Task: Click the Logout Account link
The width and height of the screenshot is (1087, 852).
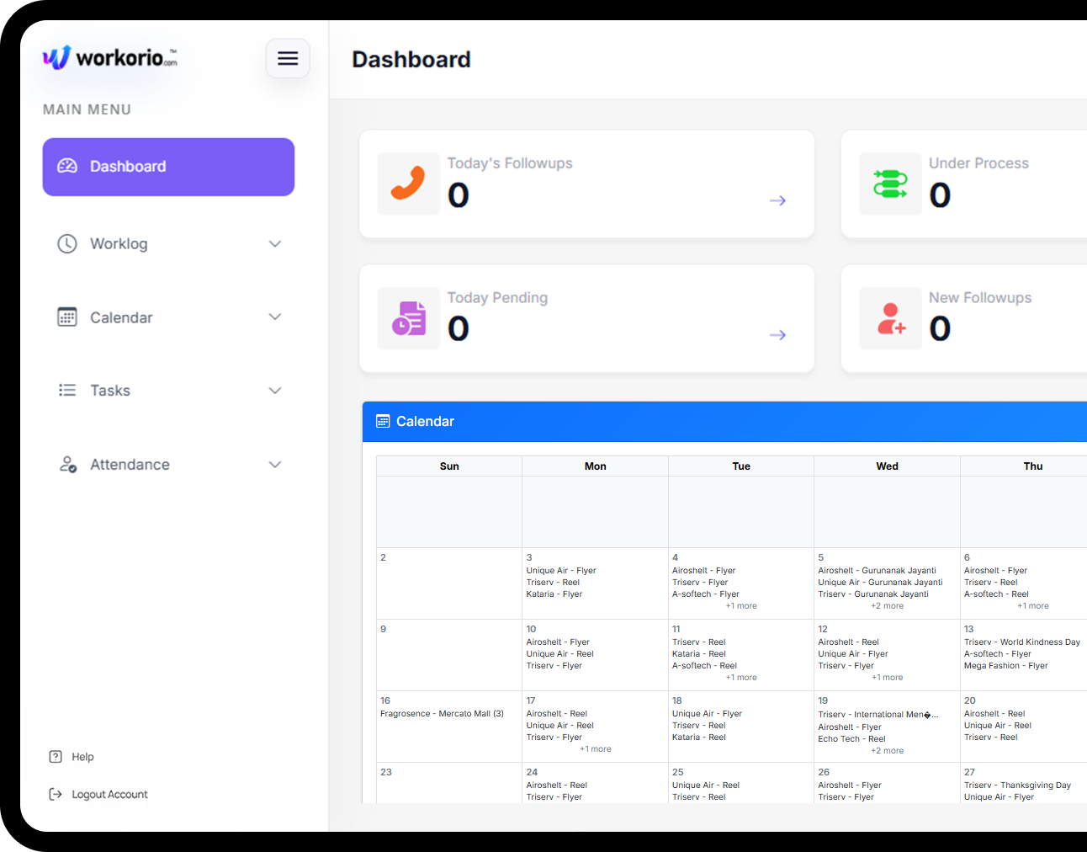Action: (109, 795)
